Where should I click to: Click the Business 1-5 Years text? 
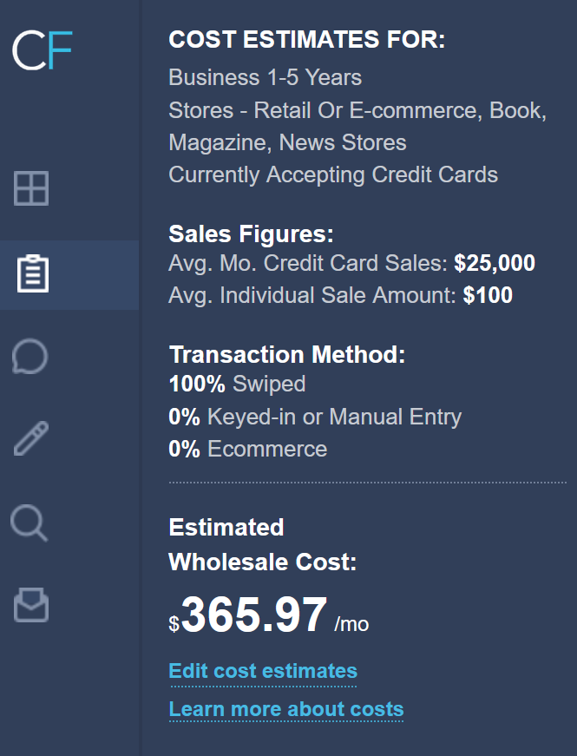click(x=265, y=77)
